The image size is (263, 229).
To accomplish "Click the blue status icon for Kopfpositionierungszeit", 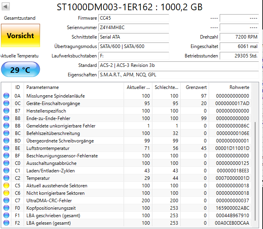I will click(x=6, y=208).
